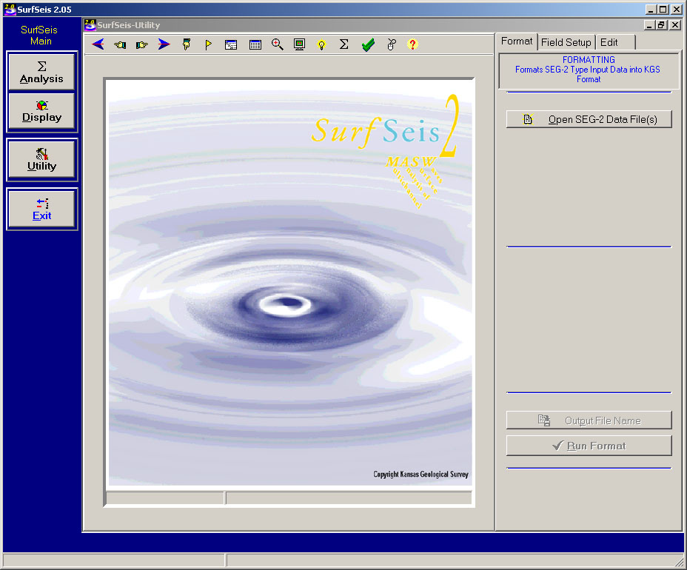Select the sigma summation toolbar icon
This screenshot has width=687, height=570.
[x=343, y=44]
